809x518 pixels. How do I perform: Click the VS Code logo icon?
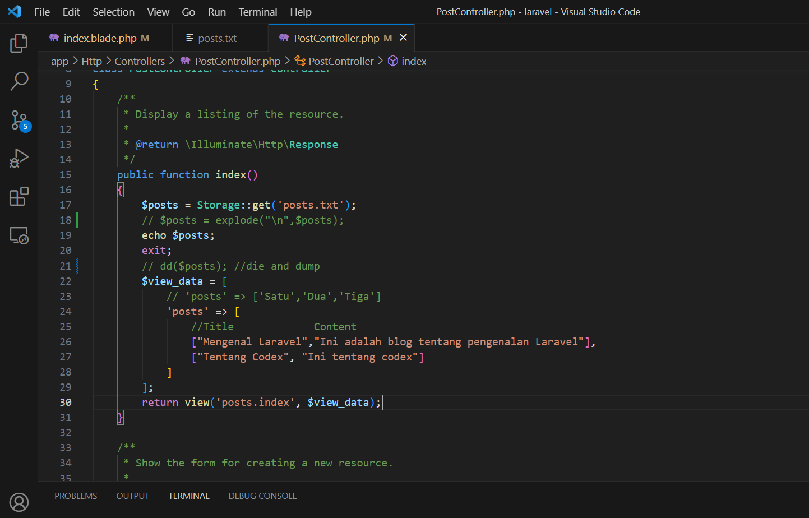tap(14, 12)
